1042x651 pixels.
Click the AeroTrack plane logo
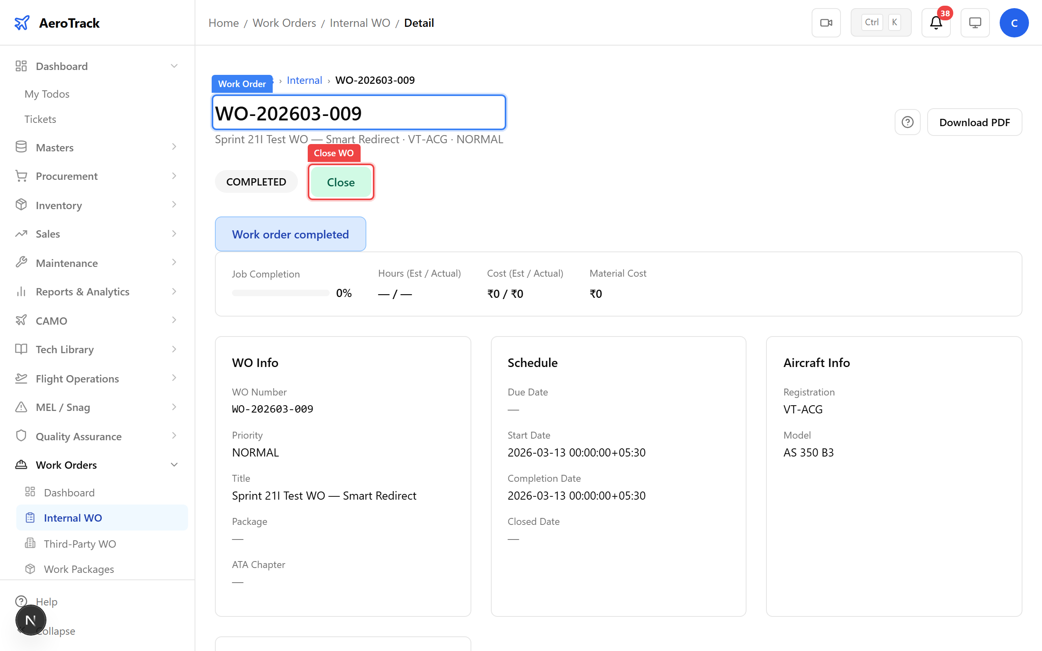[22, 23]
